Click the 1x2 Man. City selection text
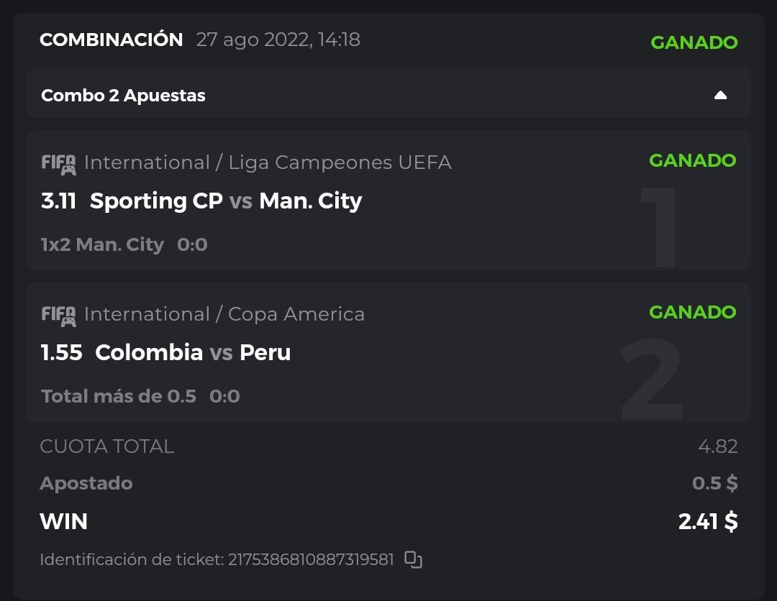This screenshot has height=601, width=777. (103, 245)
